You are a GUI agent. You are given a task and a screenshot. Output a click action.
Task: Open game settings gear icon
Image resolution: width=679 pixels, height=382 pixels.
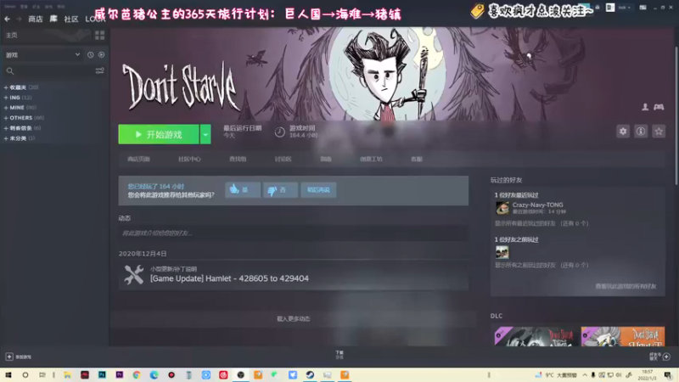point(623,132)
